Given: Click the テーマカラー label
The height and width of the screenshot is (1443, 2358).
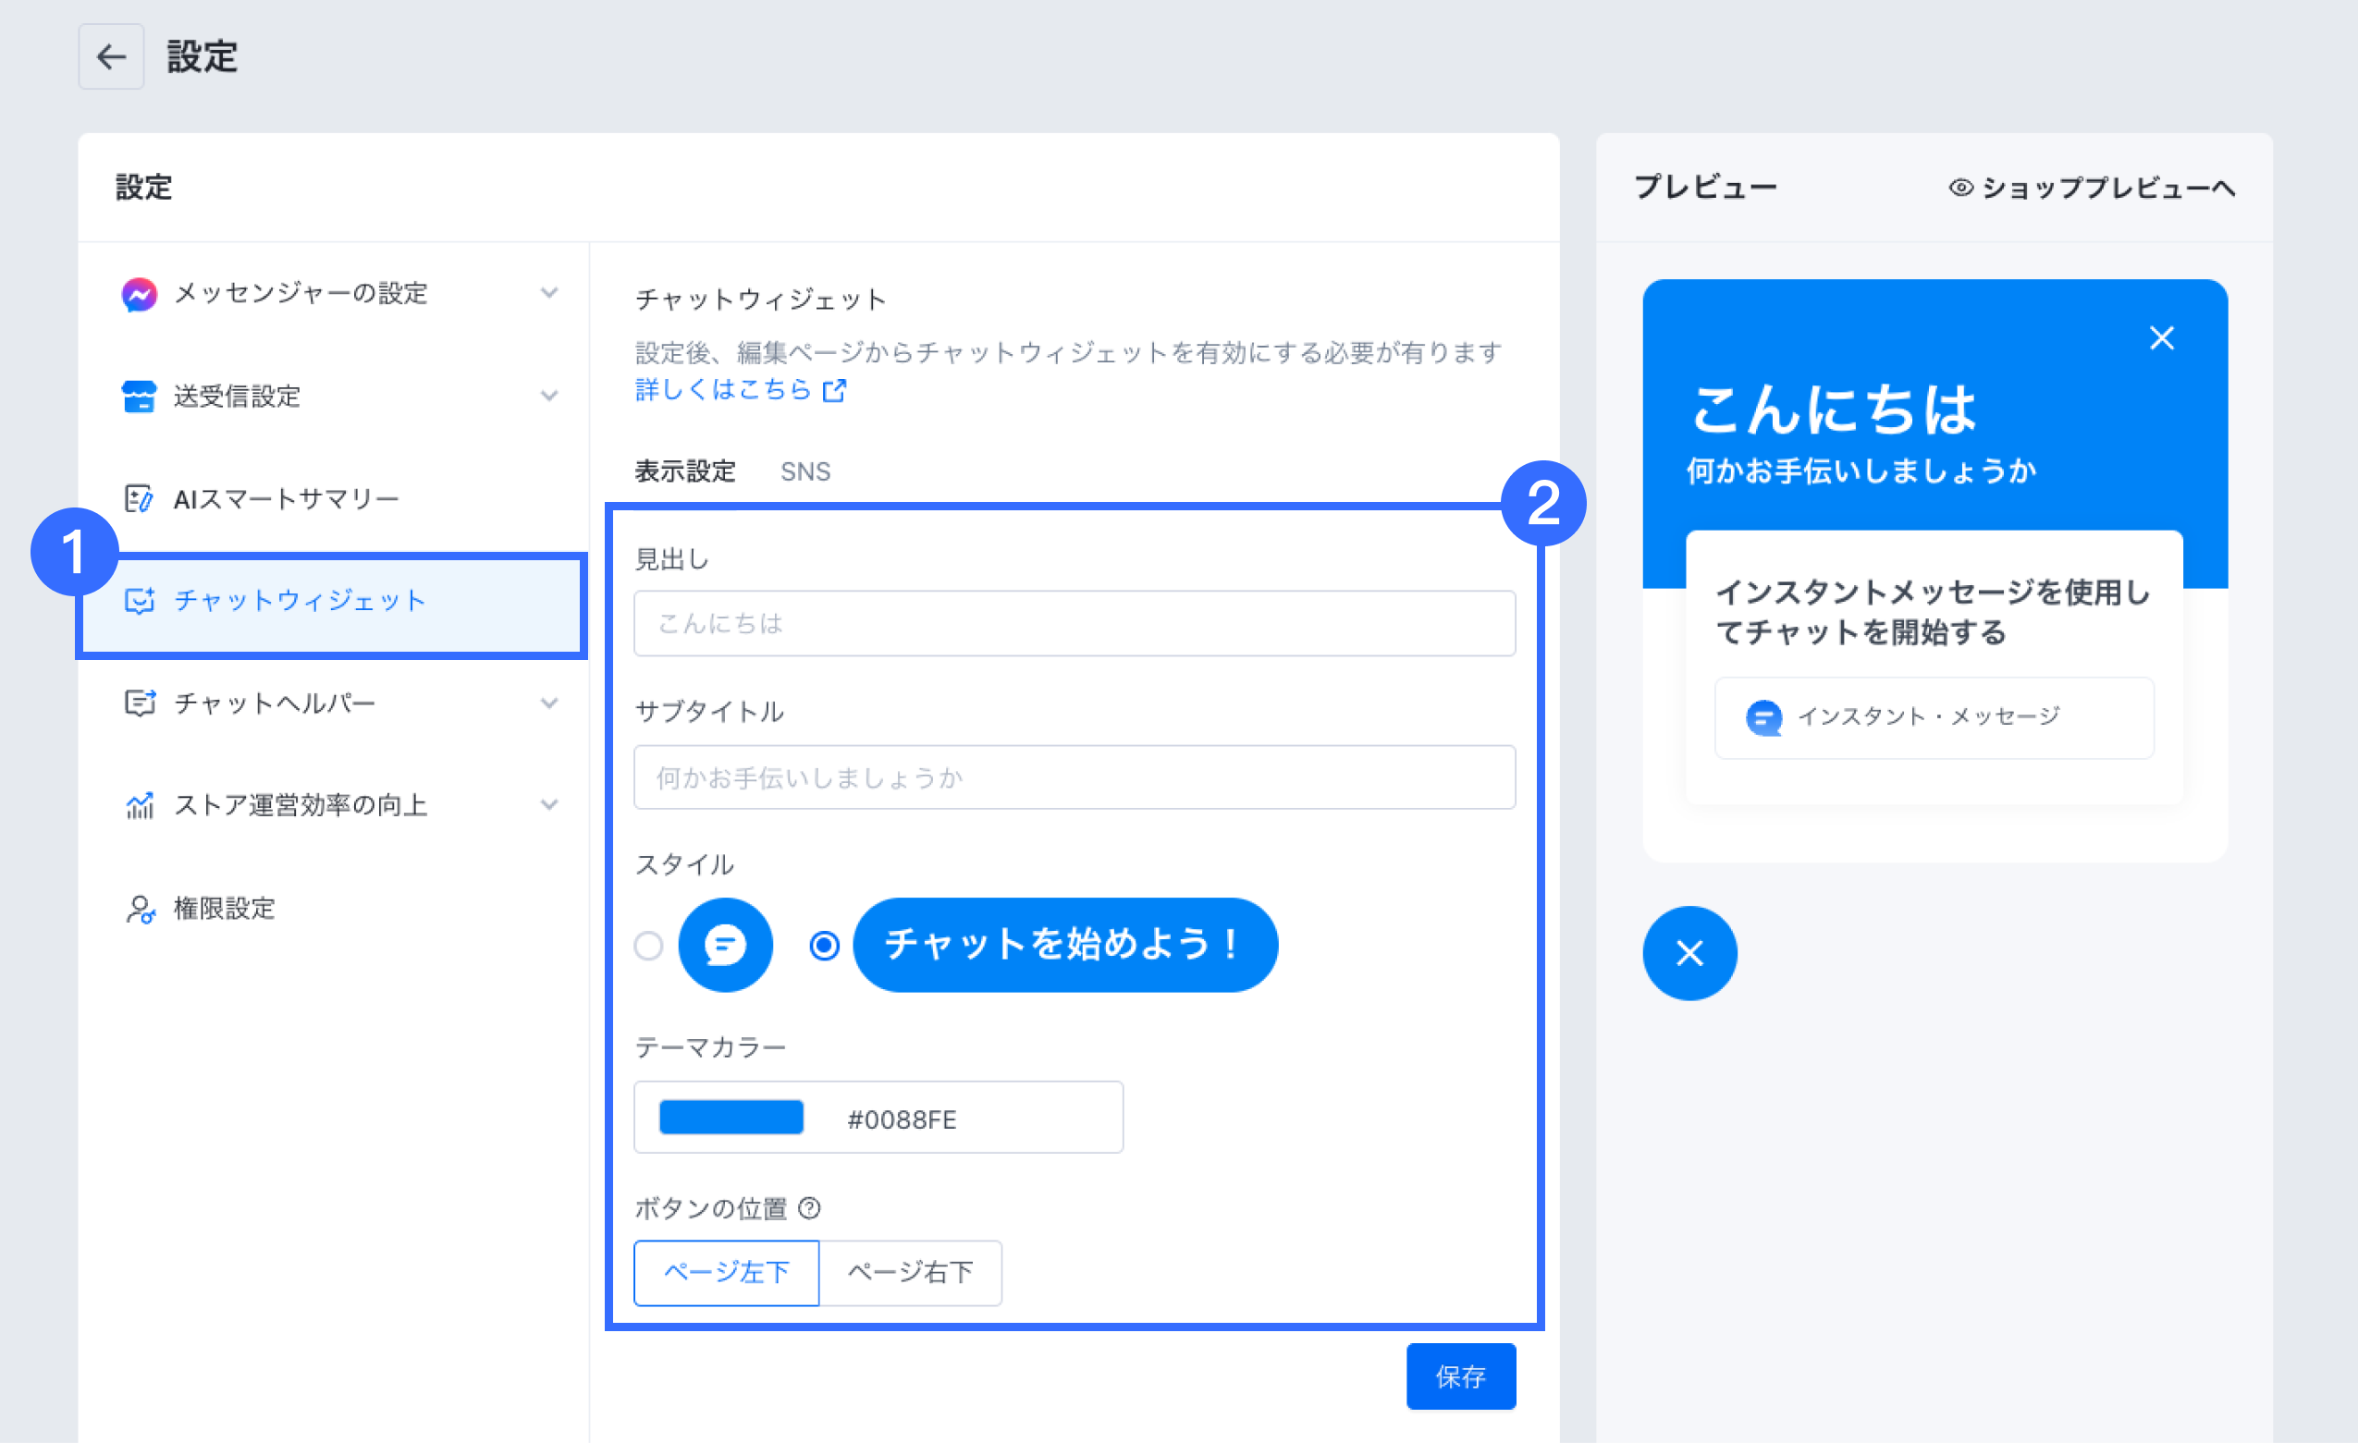Looking at the screenshot, I should click(x=711, y=1047).
